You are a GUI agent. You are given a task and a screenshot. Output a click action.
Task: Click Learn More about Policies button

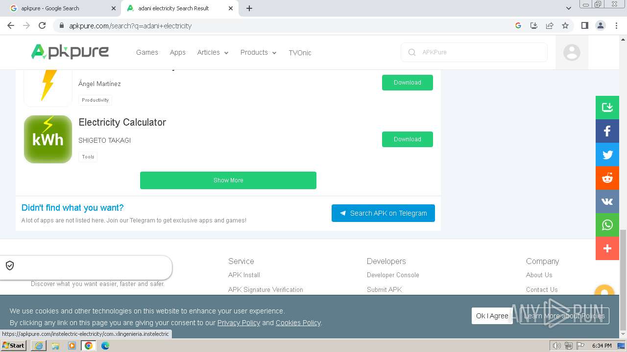pos(564,316)
